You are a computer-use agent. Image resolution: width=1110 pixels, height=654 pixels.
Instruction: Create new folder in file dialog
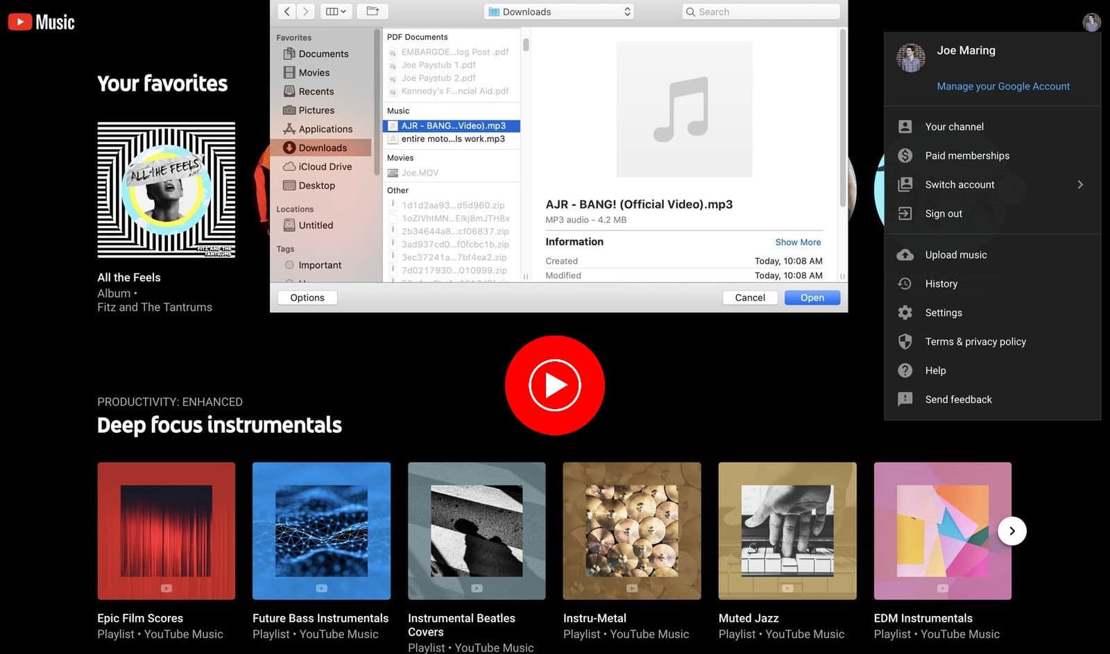(373, 11)
